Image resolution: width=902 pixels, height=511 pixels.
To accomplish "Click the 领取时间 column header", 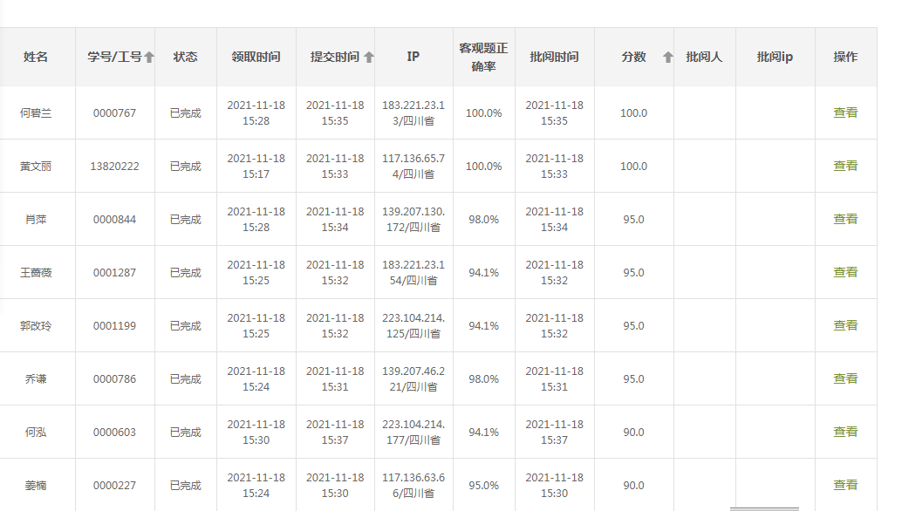I will click(x=256, y=57).
